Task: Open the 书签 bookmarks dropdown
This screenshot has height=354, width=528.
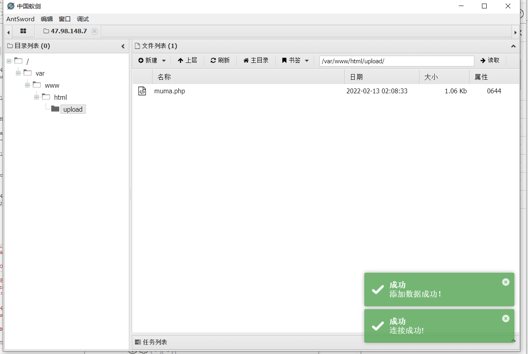Action: [295, 60]
